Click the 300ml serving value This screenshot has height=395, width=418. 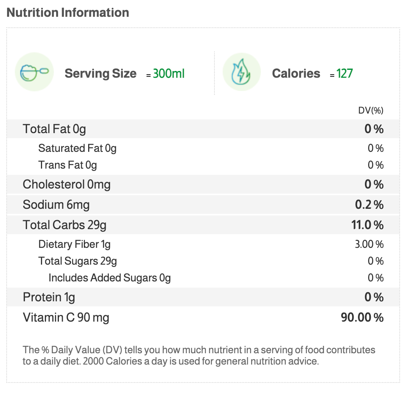168,73
